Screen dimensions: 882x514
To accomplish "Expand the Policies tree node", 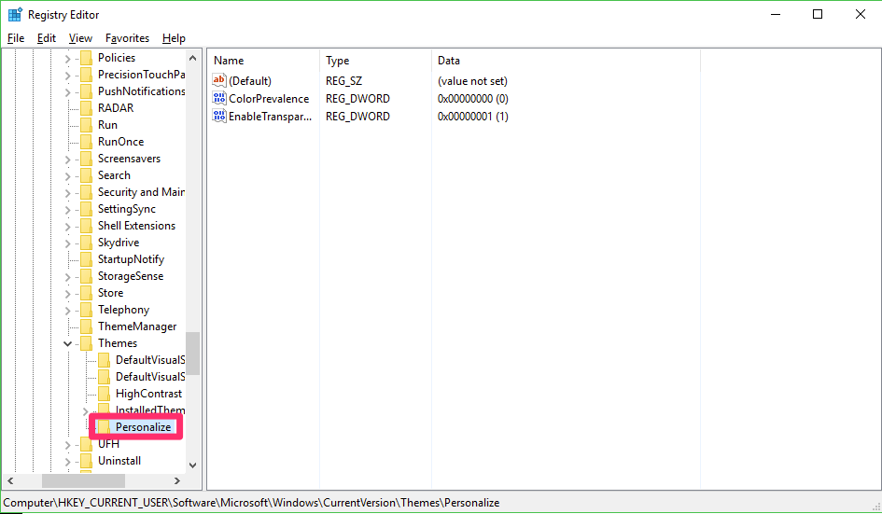I will click(68, 58).
